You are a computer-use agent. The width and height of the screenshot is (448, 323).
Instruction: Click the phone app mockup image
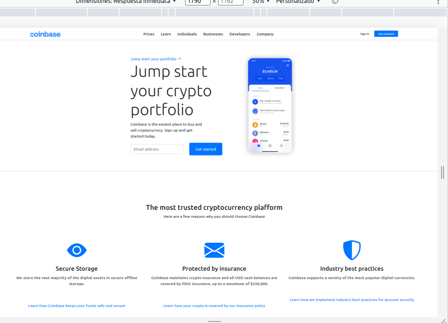(270, 106)
